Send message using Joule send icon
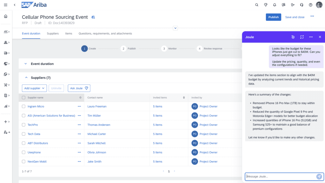 (319, 177)
